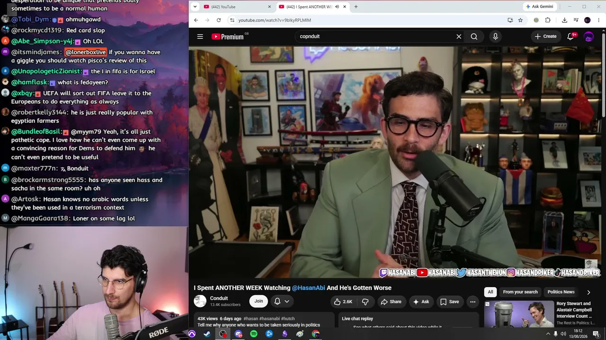
Task: Like the video with thumbs up
Action: click(x=343, y=302)
